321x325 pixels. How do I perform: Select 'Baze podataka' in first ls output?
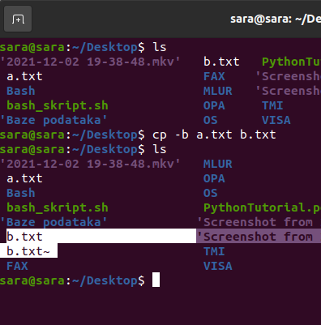(53, 120)
